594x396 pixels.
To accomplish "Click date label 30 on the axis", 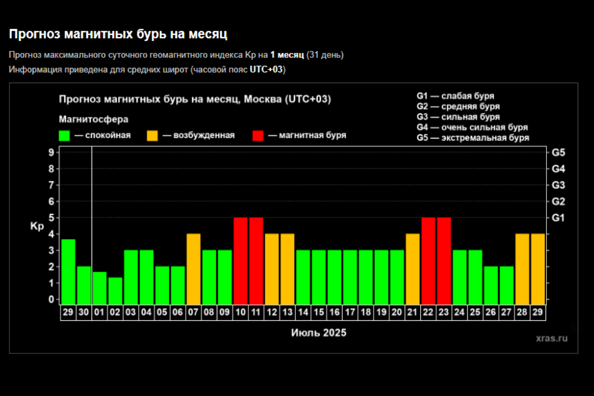I will [84, 313].
